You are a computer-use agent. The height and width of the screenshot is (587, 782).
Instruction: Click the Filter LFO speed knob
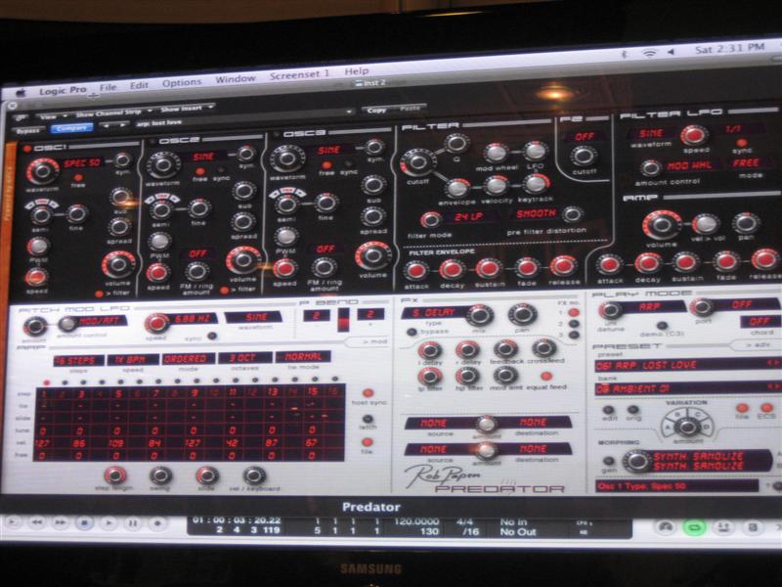click(x=694, y=135)
